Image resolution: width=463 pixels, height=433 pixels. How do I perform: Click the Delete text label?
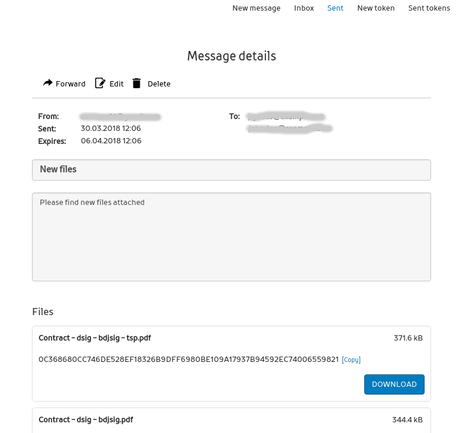click(x=159, y=84)
